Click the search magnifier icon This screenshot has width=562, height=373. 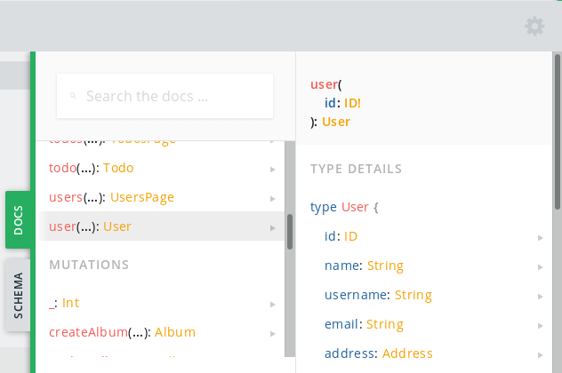click(73, 96)
